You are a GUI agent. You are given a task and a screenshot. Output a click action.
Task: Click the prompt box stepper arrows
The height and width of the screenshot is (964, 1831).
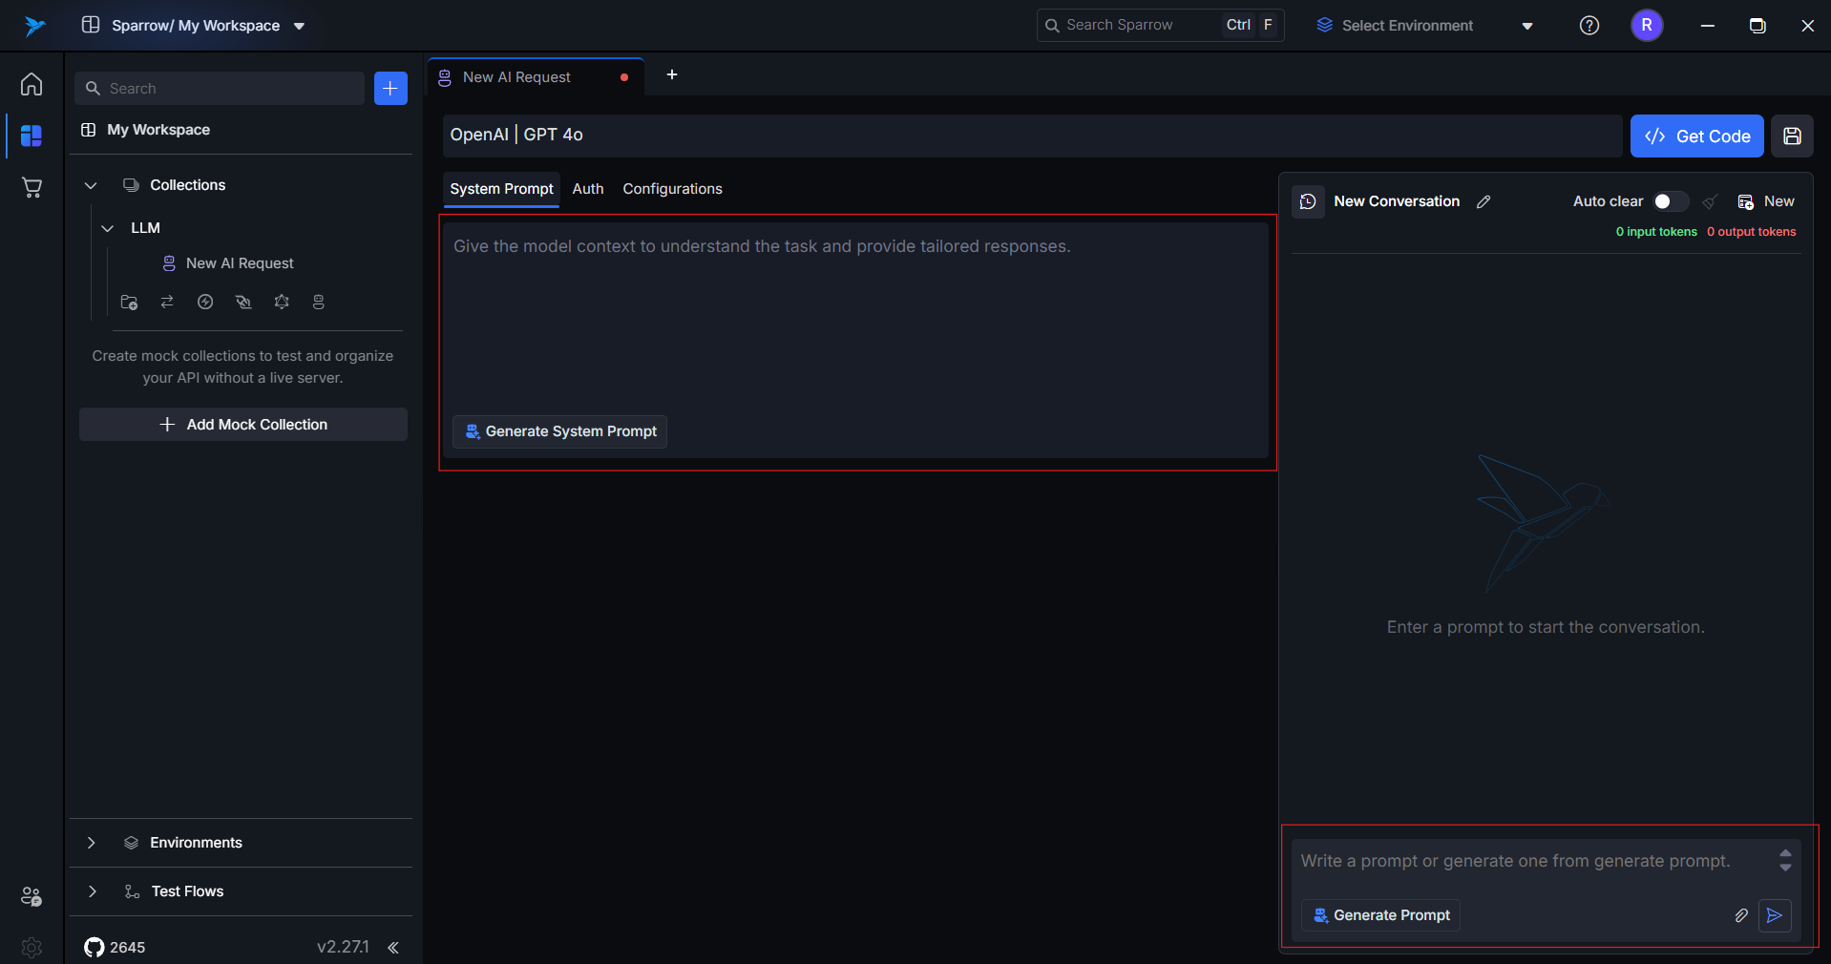point(1785,861)
